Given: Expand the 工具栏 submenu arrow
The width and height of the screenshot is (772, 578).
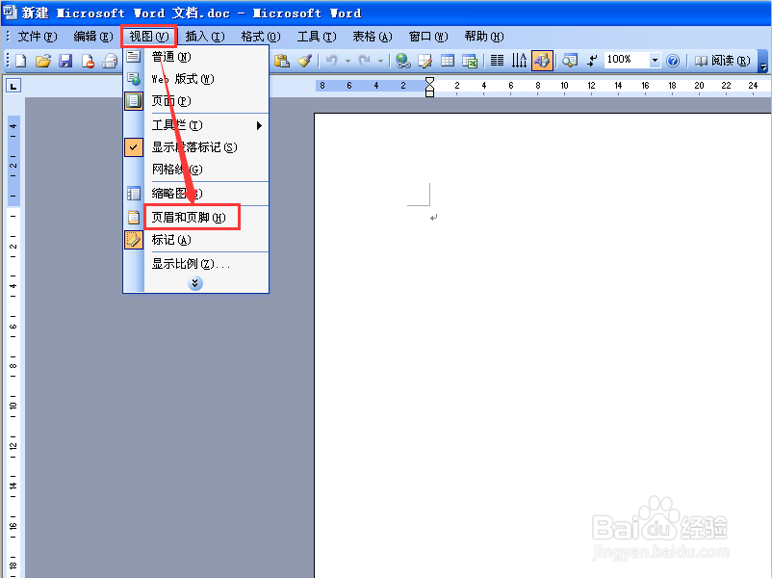Looking at the screenshot, I should [258, 124].
